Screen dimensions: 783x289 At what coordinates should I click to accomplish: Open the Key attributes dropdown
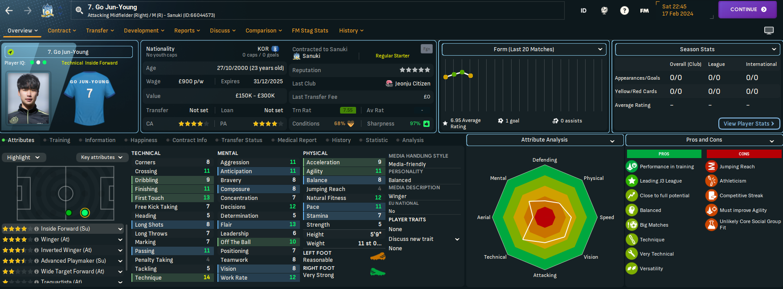(x=102, y=158)
